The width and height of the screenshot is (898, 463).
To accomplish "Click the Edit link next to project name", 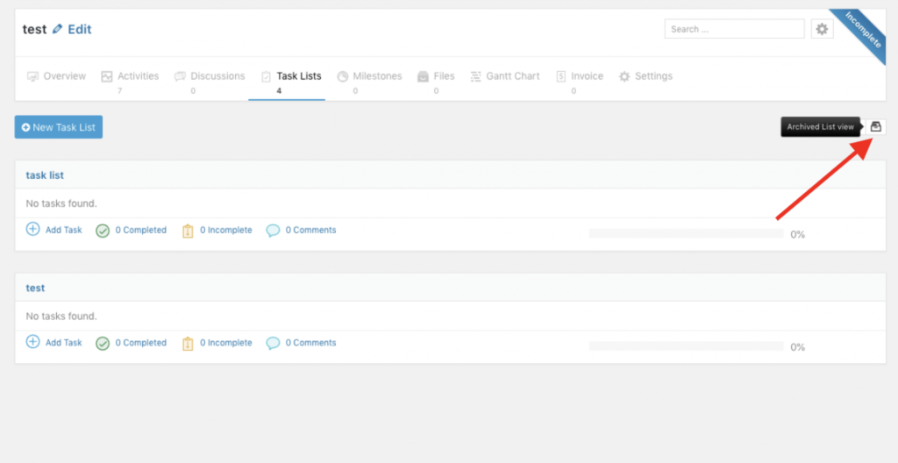I will pos(80,29).
